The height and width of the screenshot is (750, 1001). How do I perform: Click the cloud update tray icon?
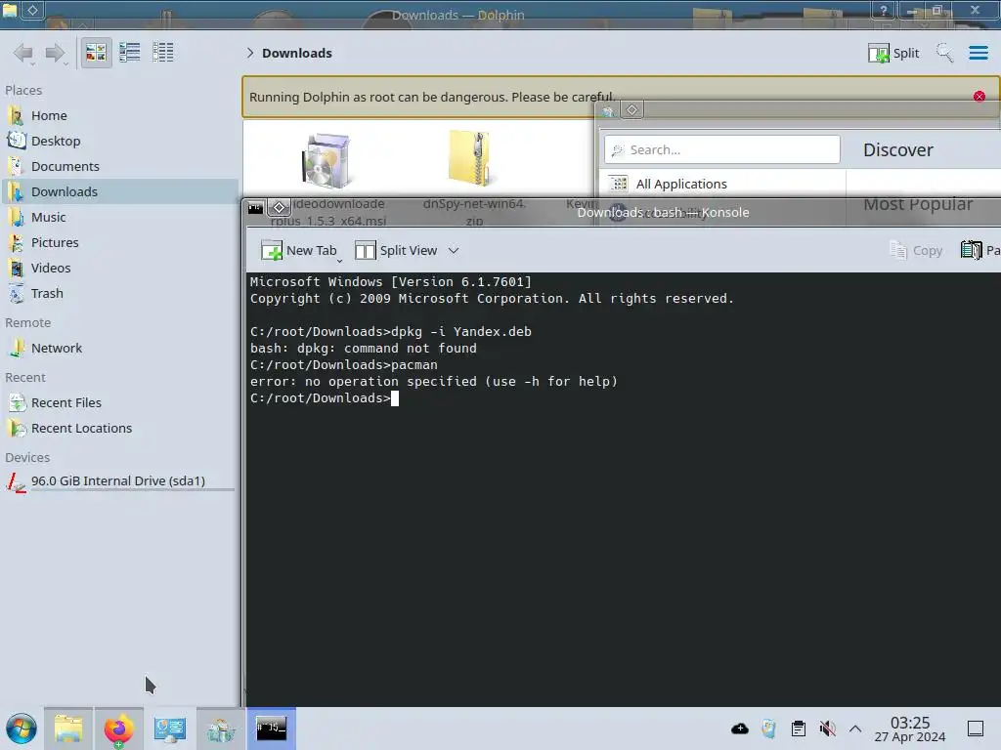coord(740,729)
